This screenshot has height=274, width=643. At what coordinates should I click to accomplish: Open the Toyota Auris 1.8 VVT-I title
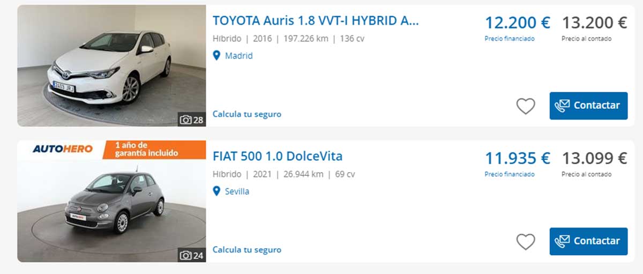[x=316, y=21]
